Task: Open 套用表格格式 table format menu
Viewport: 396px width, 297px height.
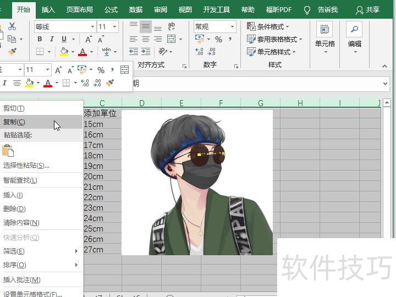Action: 274,39
